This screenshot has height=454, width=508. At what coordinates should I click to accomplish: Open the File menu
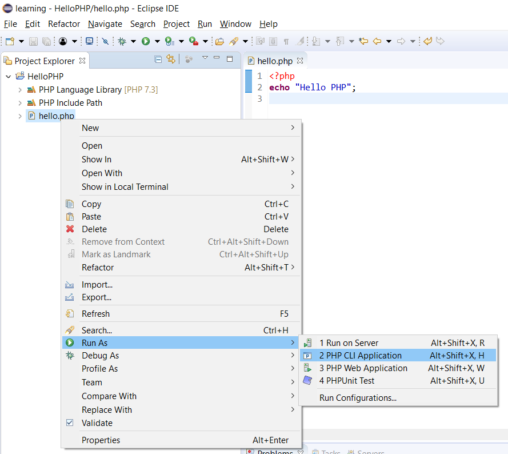tap(10, 24)
